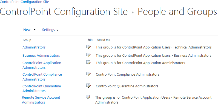Click the People and Groups heading
Image resolution: width=218 pixels, height=106 pixels.
[x=177, y=12]
